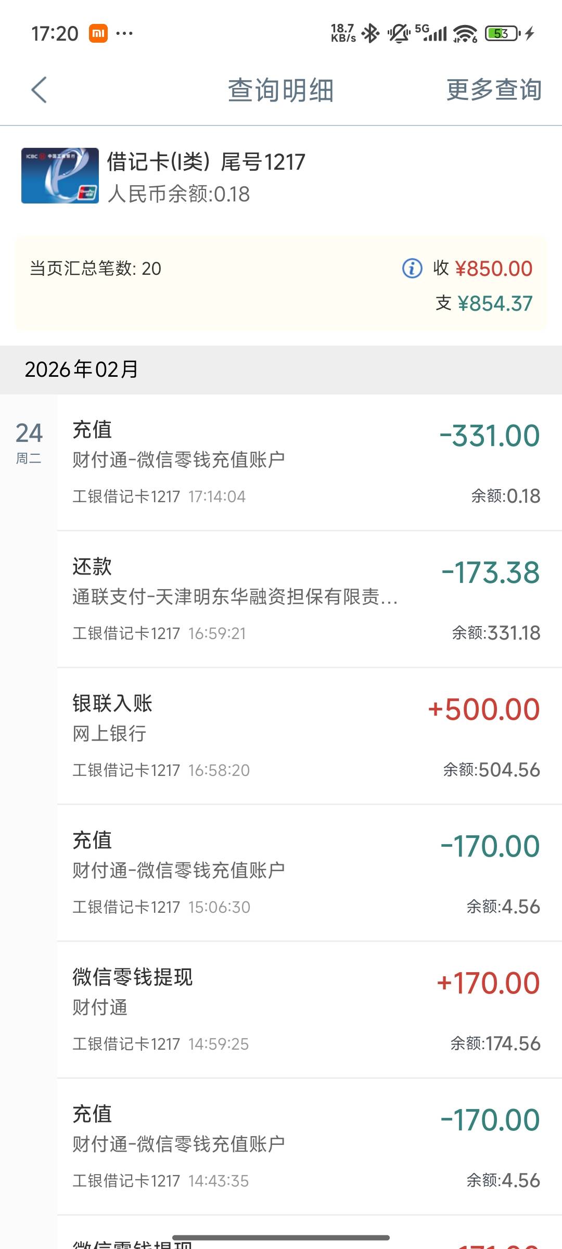This screenshot has width=562, height=1249.
Task: Tap the 借记卡 尾号1217 card name
Action: point(206,162)
